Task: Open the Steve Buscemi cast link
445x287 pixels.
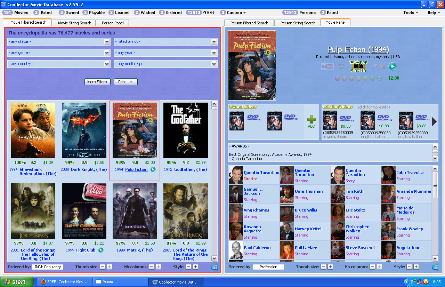Action: (x=360, y=248)
